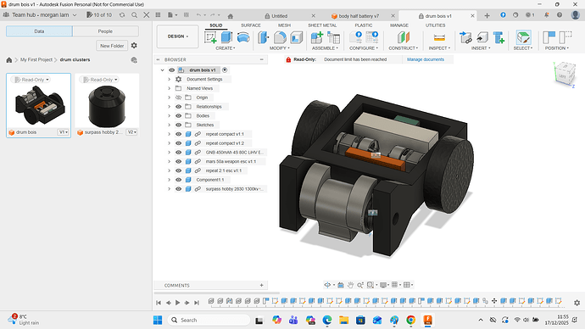The height and width of the screenshot is (329, 585).
Task: Click the Measure tool icon in the Inspect group
Action: pos(439,37)
